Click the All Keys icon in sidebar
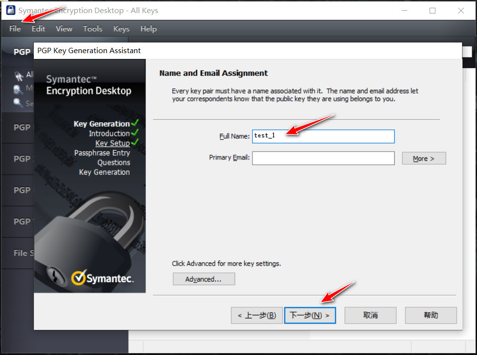The width and height of the screenshot is (477, 355). [x=19, y=76]
